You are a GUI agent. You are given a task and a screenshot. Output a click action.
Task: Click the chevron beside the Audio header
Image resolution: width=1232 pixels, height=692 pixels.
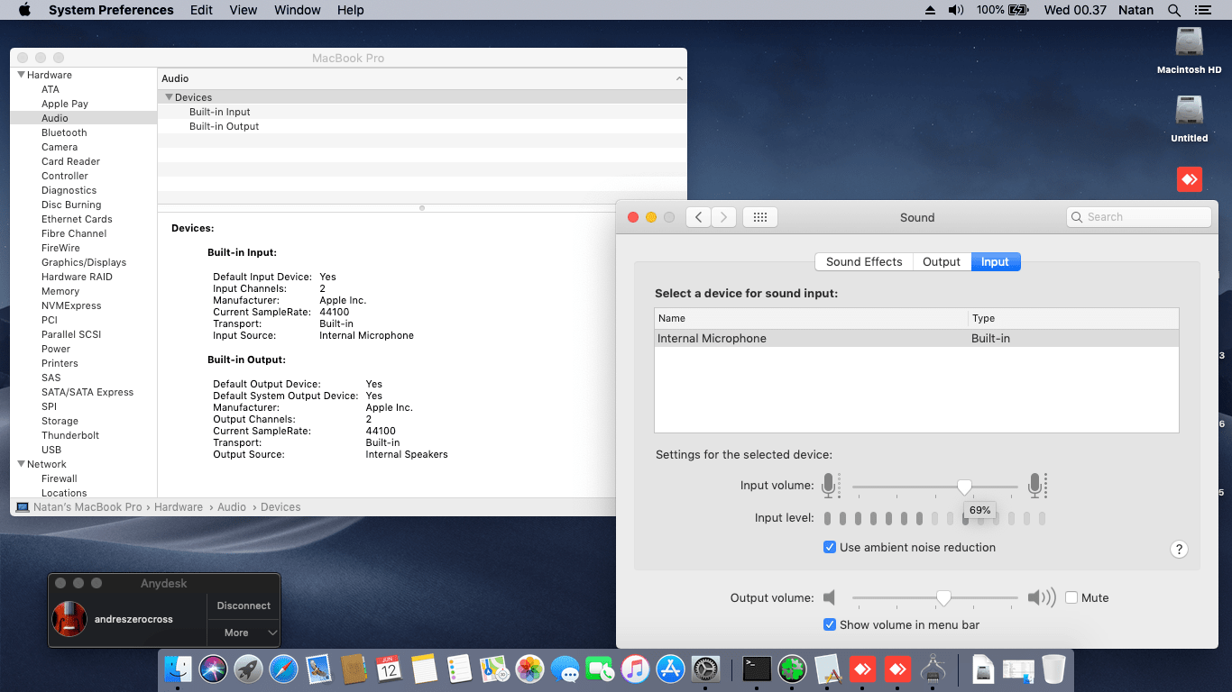click(679, 78)
